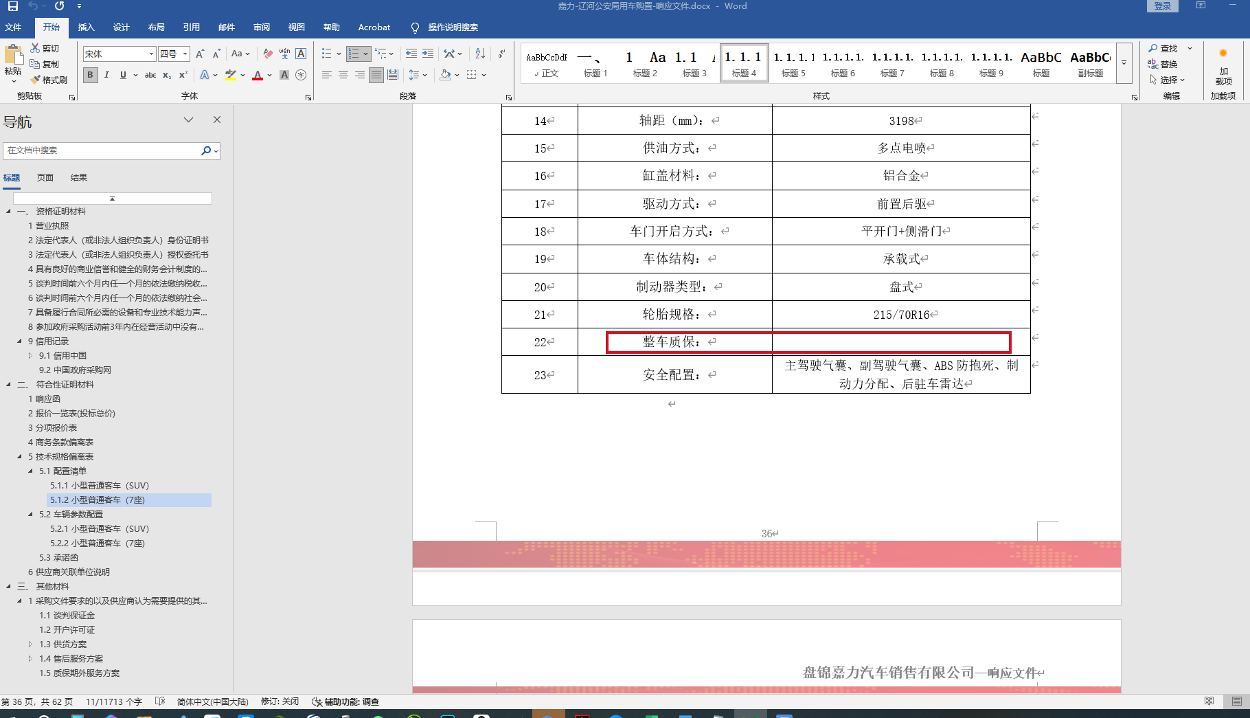Click the 查找 (Find) button
This screenshot has width=1250, height=718.
1163,48
